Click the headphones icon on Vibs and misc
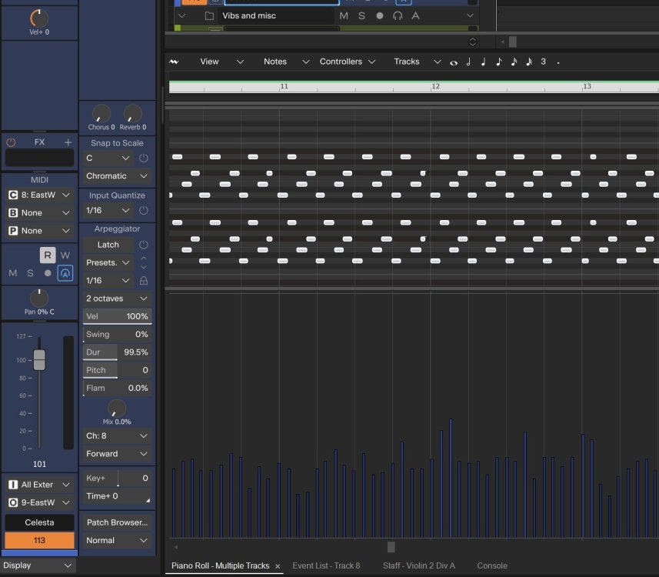659x577 pixels. 397,16
